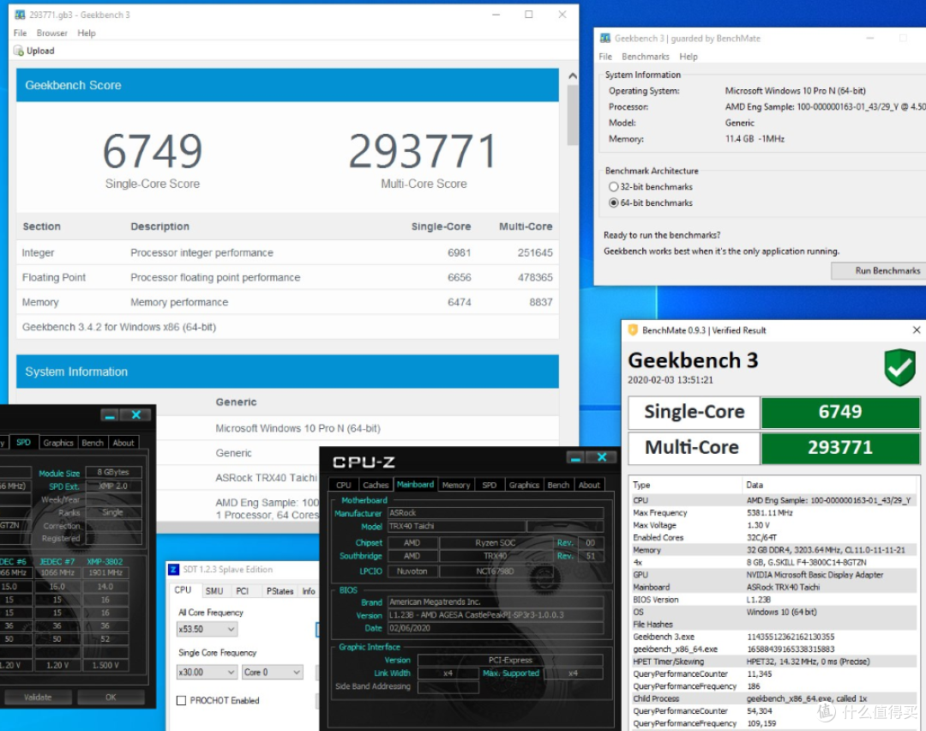The width and height of the screenshot is (926, 731).
Task: Open Graphics tab in front CPU-Z window
Action: (525, 485)
